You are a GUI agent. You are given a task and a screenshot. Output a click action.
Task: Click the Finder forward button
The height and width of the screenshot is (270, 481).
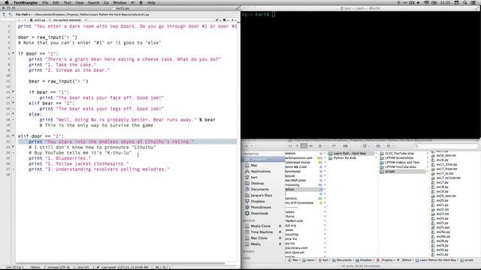click(253, 146)
